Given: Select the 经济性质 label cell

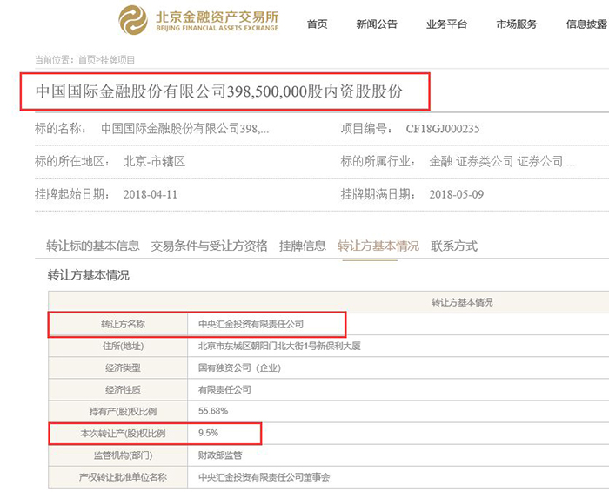Looking at the screenshot, I should [118, 389].
